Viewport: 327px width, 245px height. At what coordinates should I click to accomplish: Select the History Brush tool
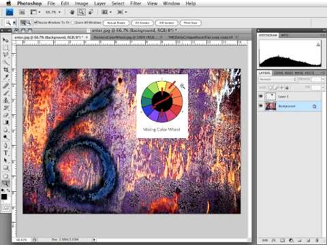click(5, 108)
